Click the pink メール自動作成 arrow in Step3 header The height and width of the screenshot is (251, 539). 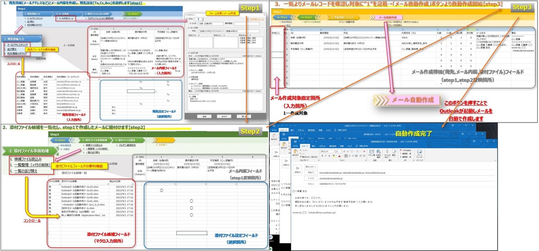click(x=387, y=18)
